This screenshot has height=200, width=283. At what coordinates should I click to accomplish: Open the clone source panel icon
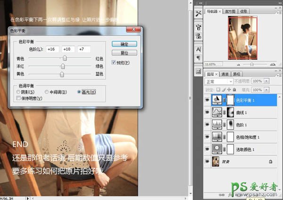198,36
